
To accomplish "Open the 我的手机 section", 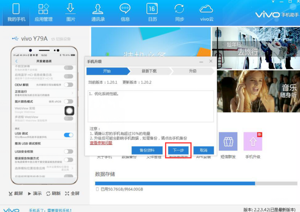I will pos(16,12).
